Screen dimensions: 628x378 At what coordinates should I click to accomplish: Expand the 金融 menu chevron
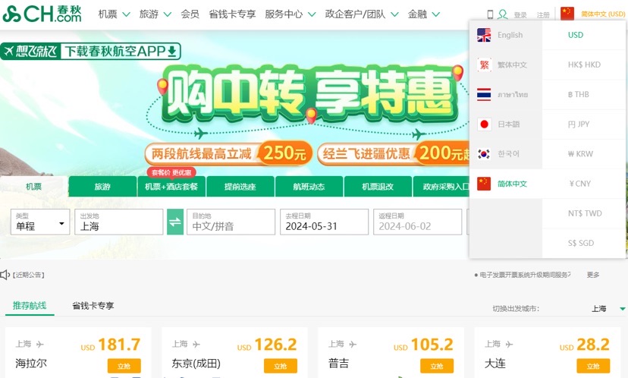click(436, 14)
